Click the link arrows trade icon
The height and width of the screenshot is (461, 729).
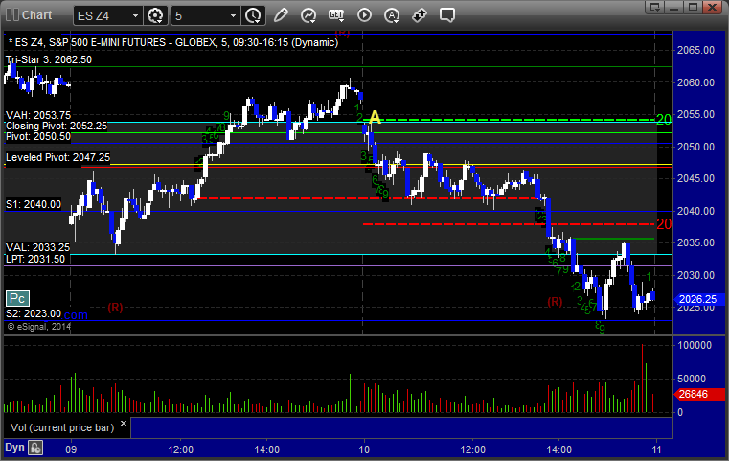[x=420, y=15]
